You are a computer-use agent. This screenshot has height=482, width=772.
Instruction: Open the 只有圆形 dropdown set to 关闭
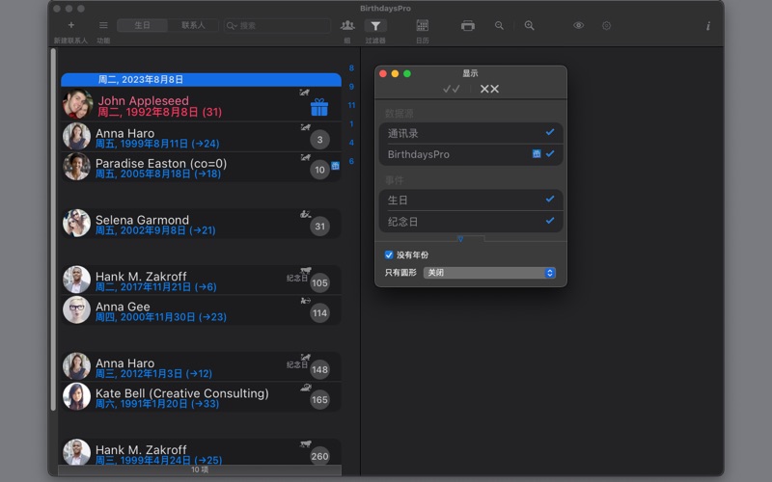(x=490, y=273)
